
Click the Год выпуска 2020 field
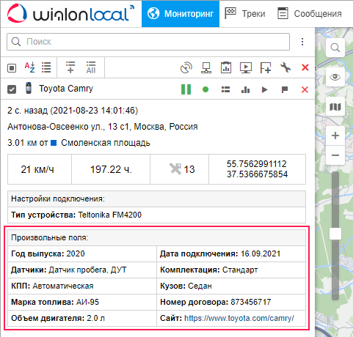(82, 253)
